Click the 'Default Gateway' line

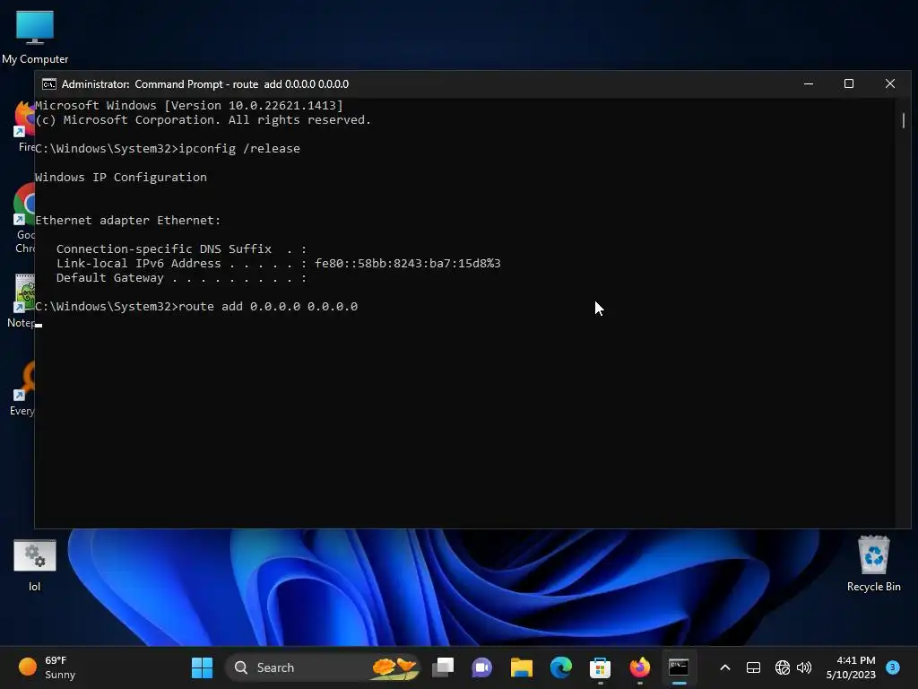[181, 278]
